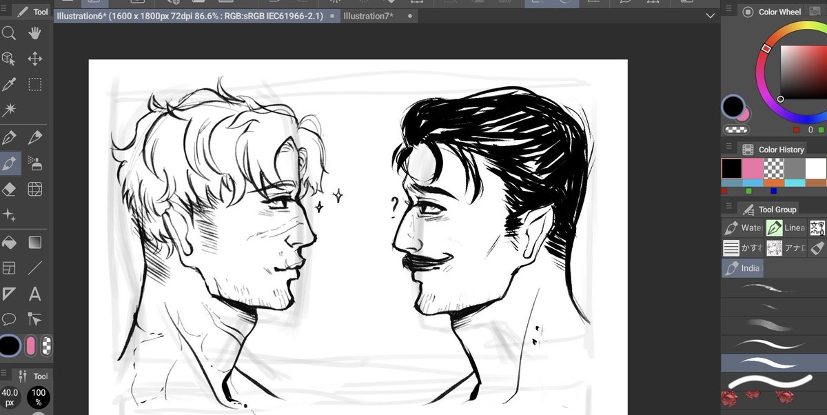The height and width of the screenshot is (415, 827).
Task: Select the Water brush group
Action: coord(742,227)
